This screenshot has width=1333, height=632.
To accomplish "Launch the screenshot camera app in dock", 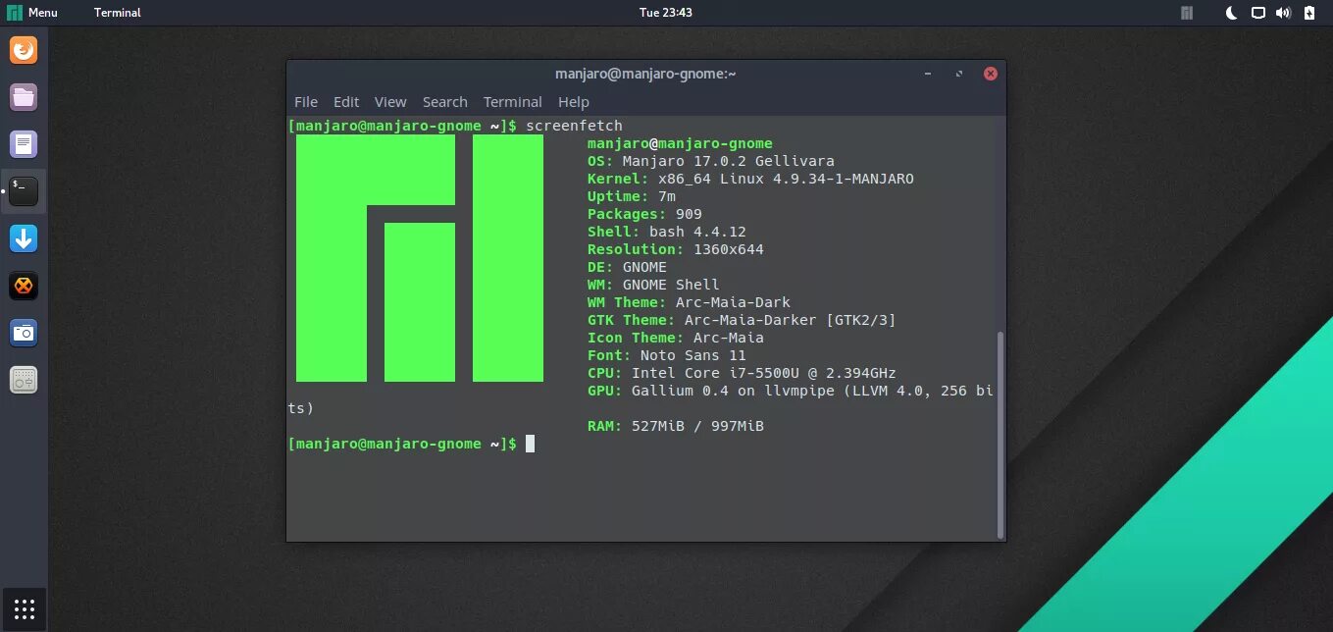I will point(24,333).
